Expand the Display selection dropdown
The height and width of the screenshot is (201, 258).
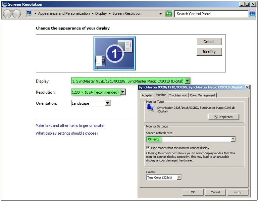tap(188, 81)
